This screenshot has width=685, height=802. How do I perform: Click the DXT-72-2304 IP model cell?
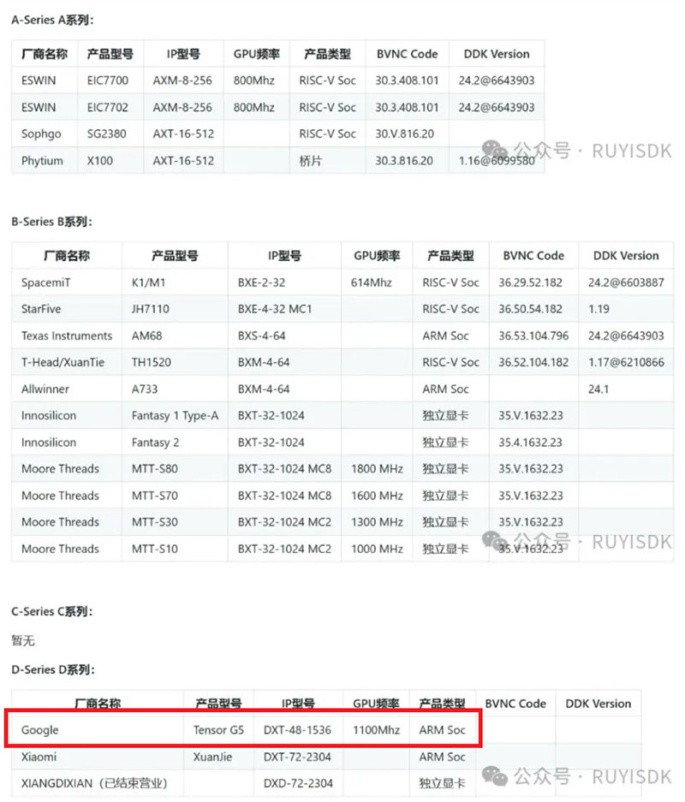pyautogui.click(x=297, y=757)
